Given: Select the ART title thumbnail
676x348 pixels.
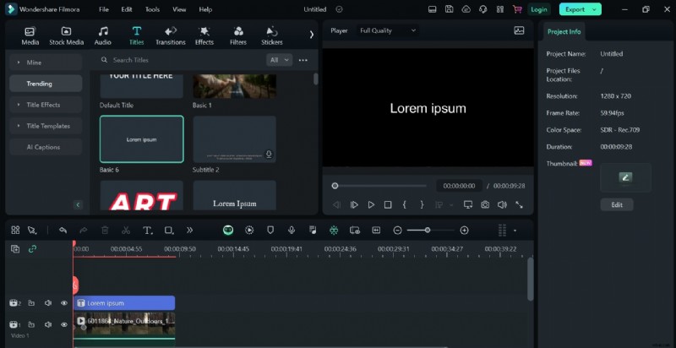Looking at the screenshot, I should tap(141, 195).
